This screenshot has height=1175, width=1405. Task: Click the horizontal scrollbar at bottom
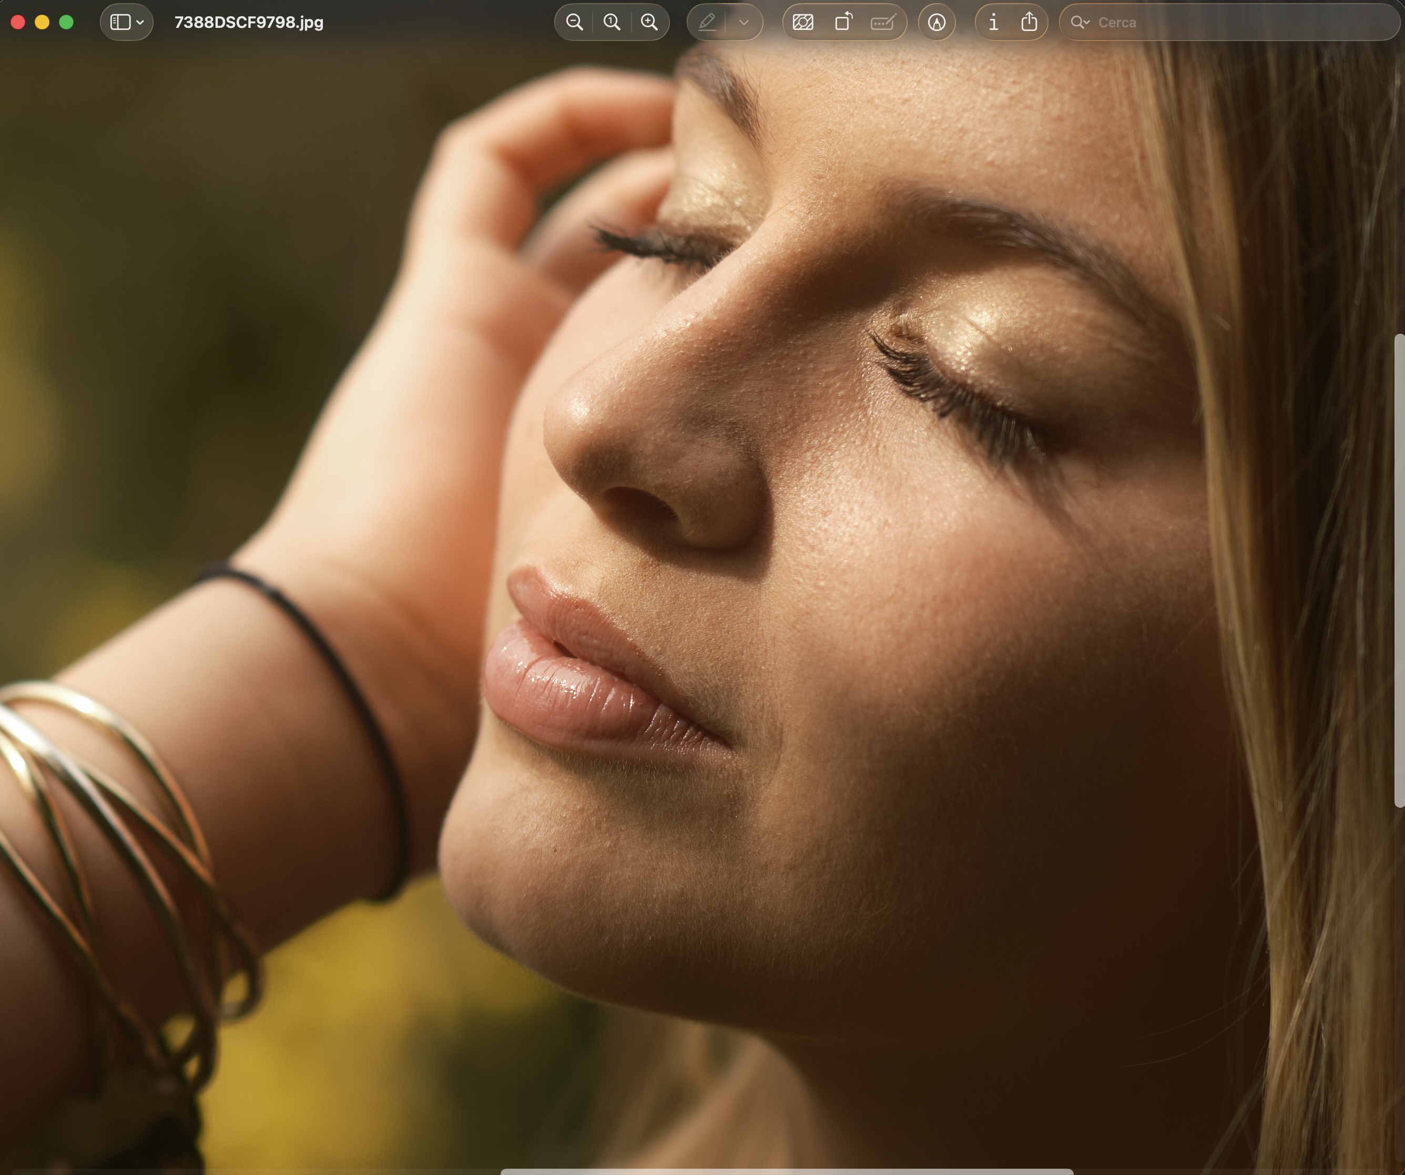786,1171
